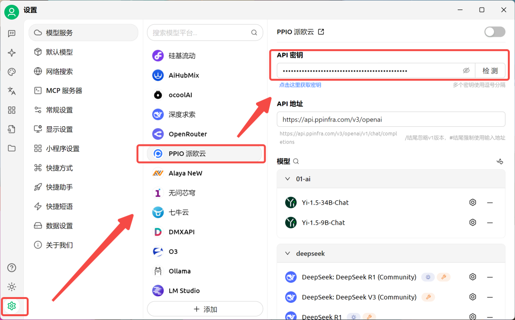Select 七牛云 provider
Image resolution: width=515 pixels, height=320 pixels.
click(205, 212)
